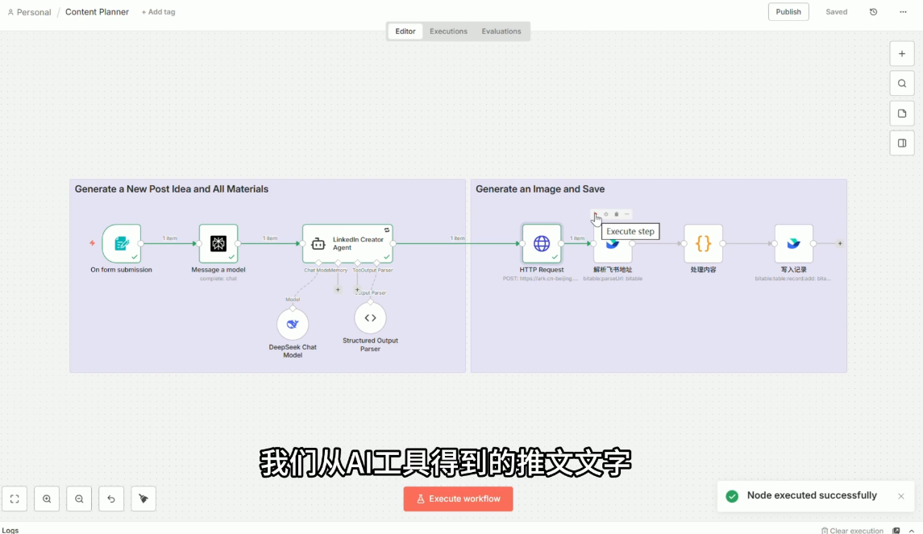This screenshot has width=923, height=534.
Task: Add node after 写入记录 using plus connector
Action: click(x=840, y=243)
